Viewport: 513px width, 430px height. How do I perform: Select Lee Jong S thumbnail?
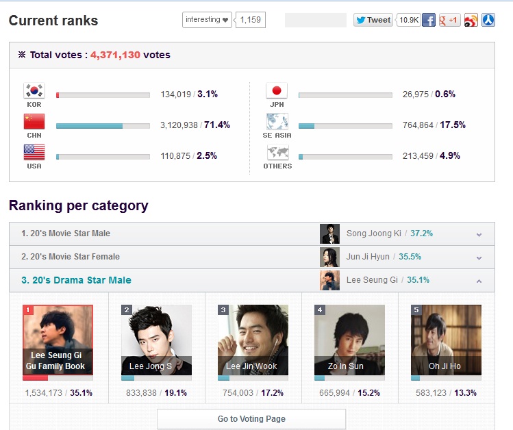(156, 340)
